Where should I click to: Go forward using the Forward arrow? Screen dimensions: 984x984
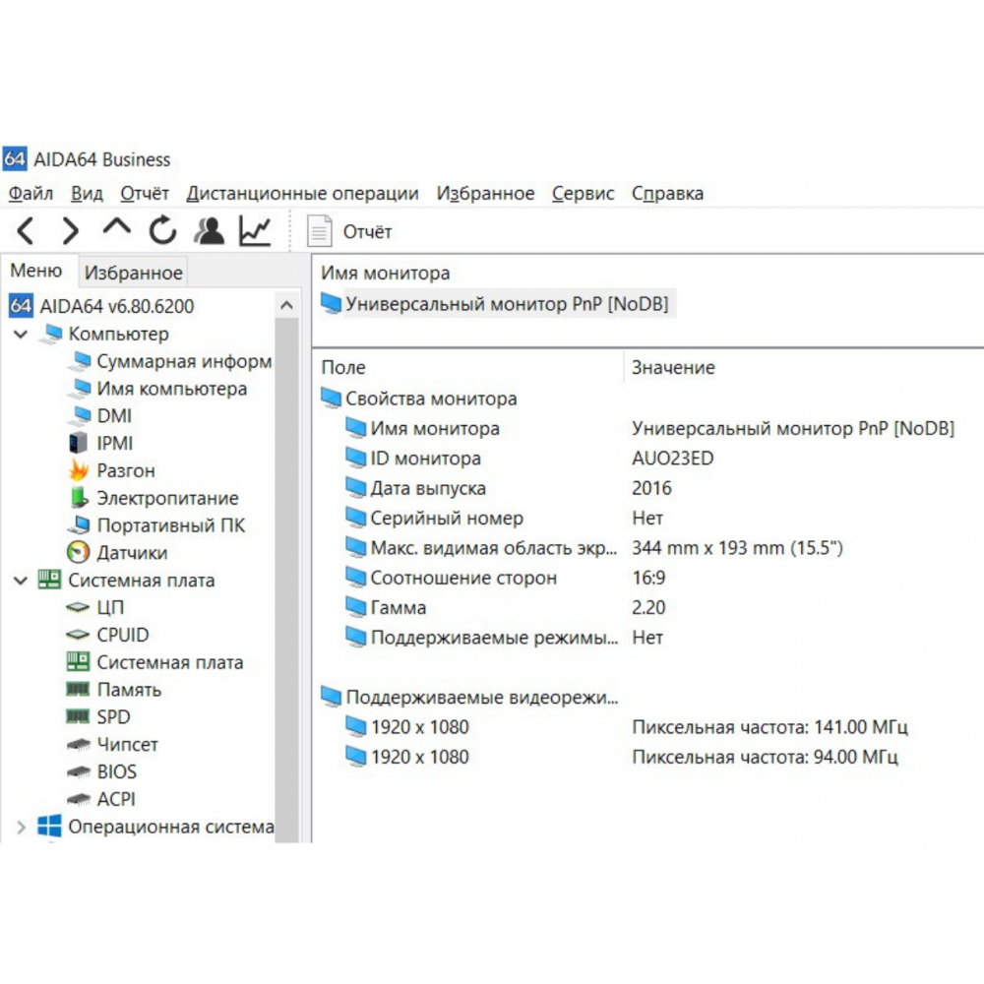(71, 231)
